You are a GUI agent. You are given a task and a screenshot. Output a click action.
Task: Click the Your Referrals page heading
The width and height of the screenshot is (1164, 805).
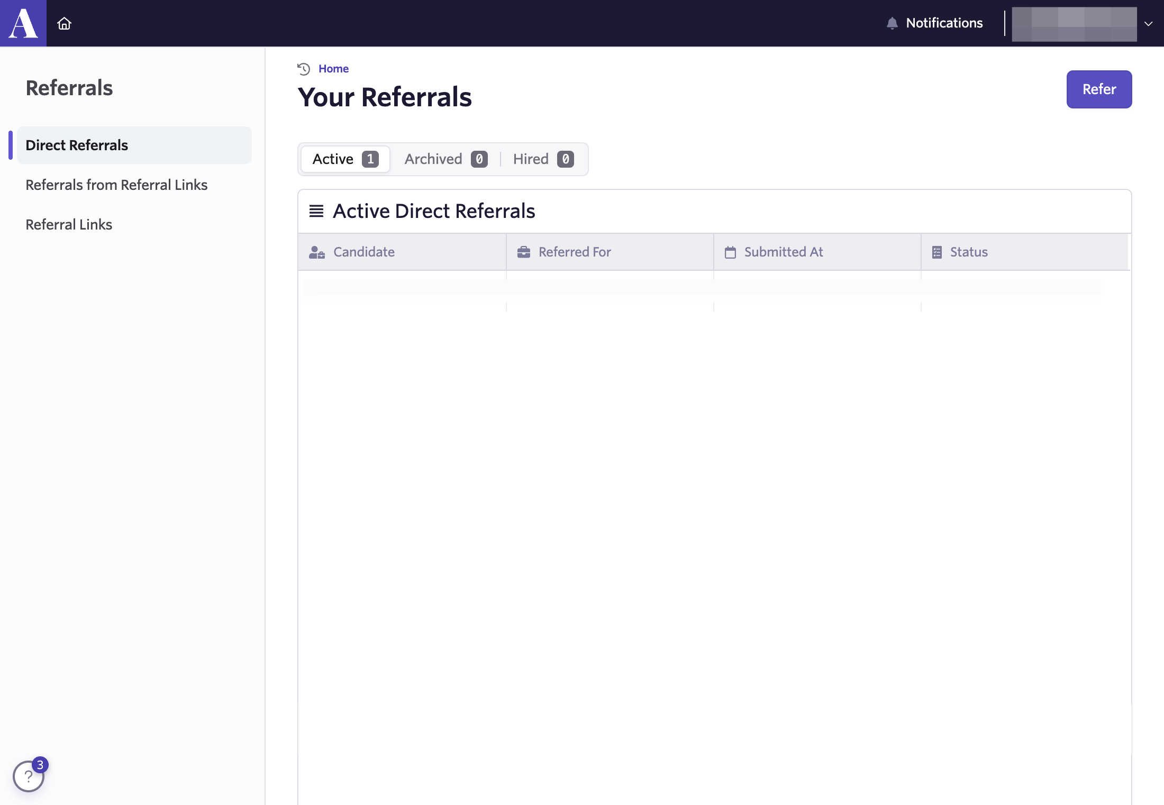pyautogui.click(x=385, y=97)
